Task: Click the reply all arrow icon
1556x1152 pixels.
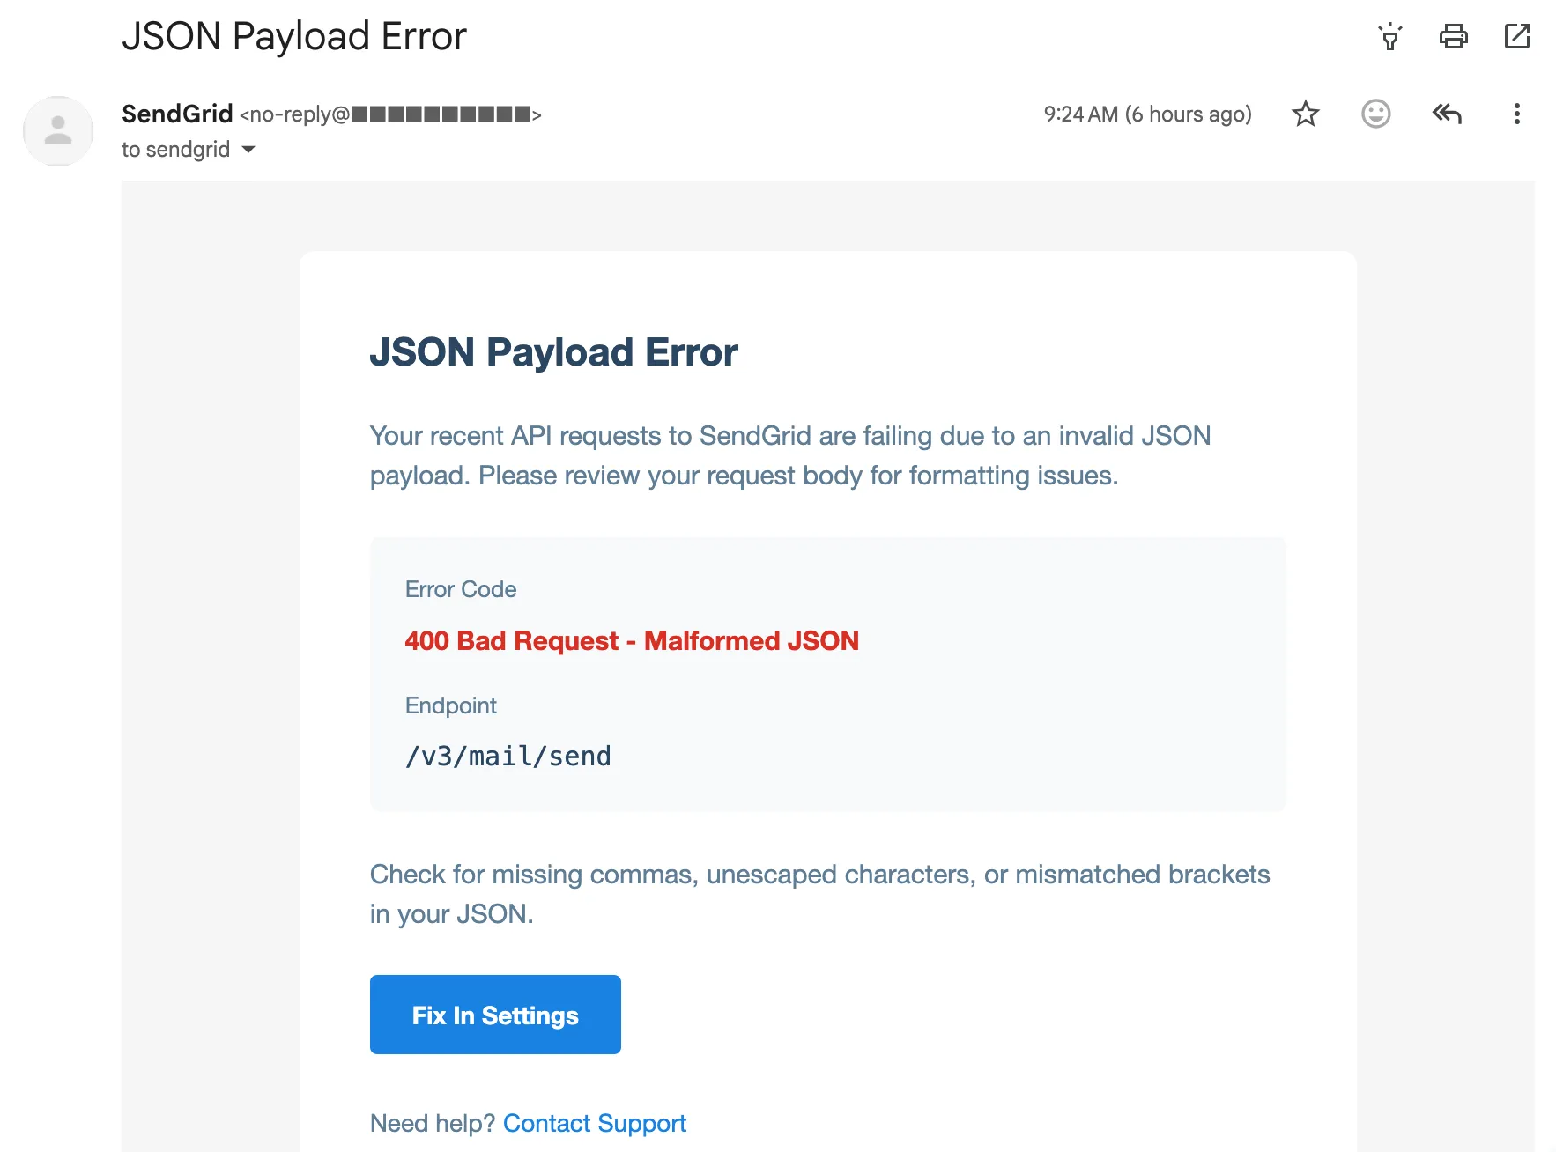Action: (1446, 114)
